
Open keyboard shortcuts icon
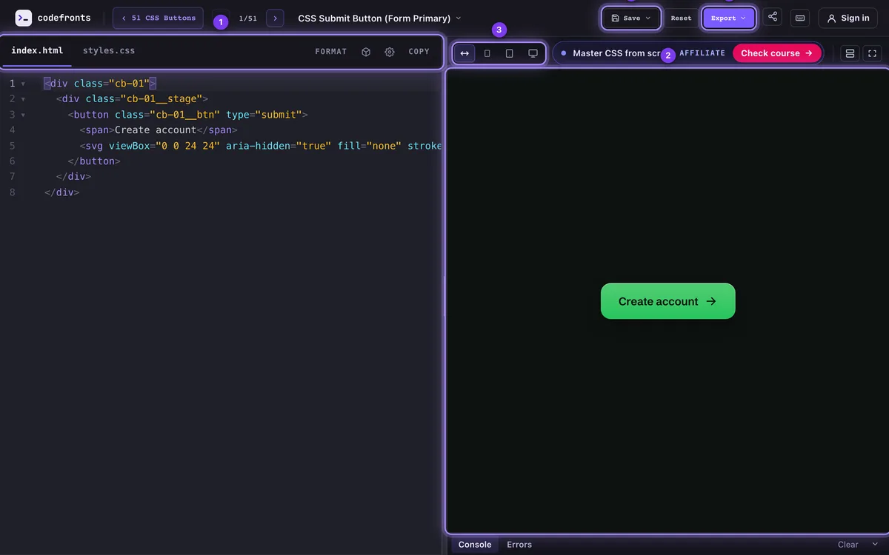click(800, 18)
